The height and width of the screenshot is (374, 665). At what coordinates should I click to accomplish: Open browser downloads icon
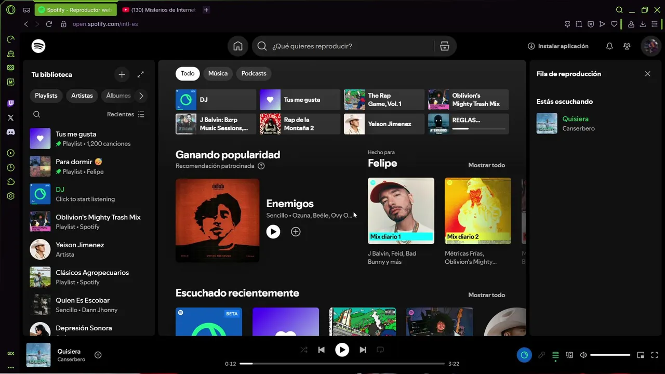[x=643, y=24]
